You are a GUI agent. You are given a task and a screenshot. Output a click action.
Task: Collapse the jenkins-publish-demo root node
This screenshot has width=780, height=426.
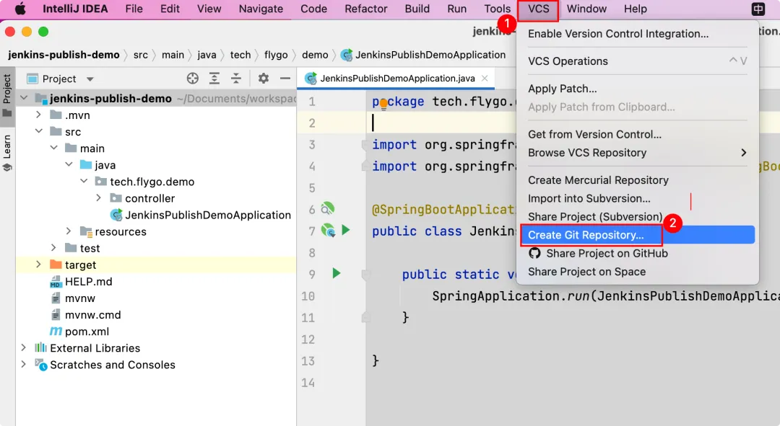coord(24,98)
